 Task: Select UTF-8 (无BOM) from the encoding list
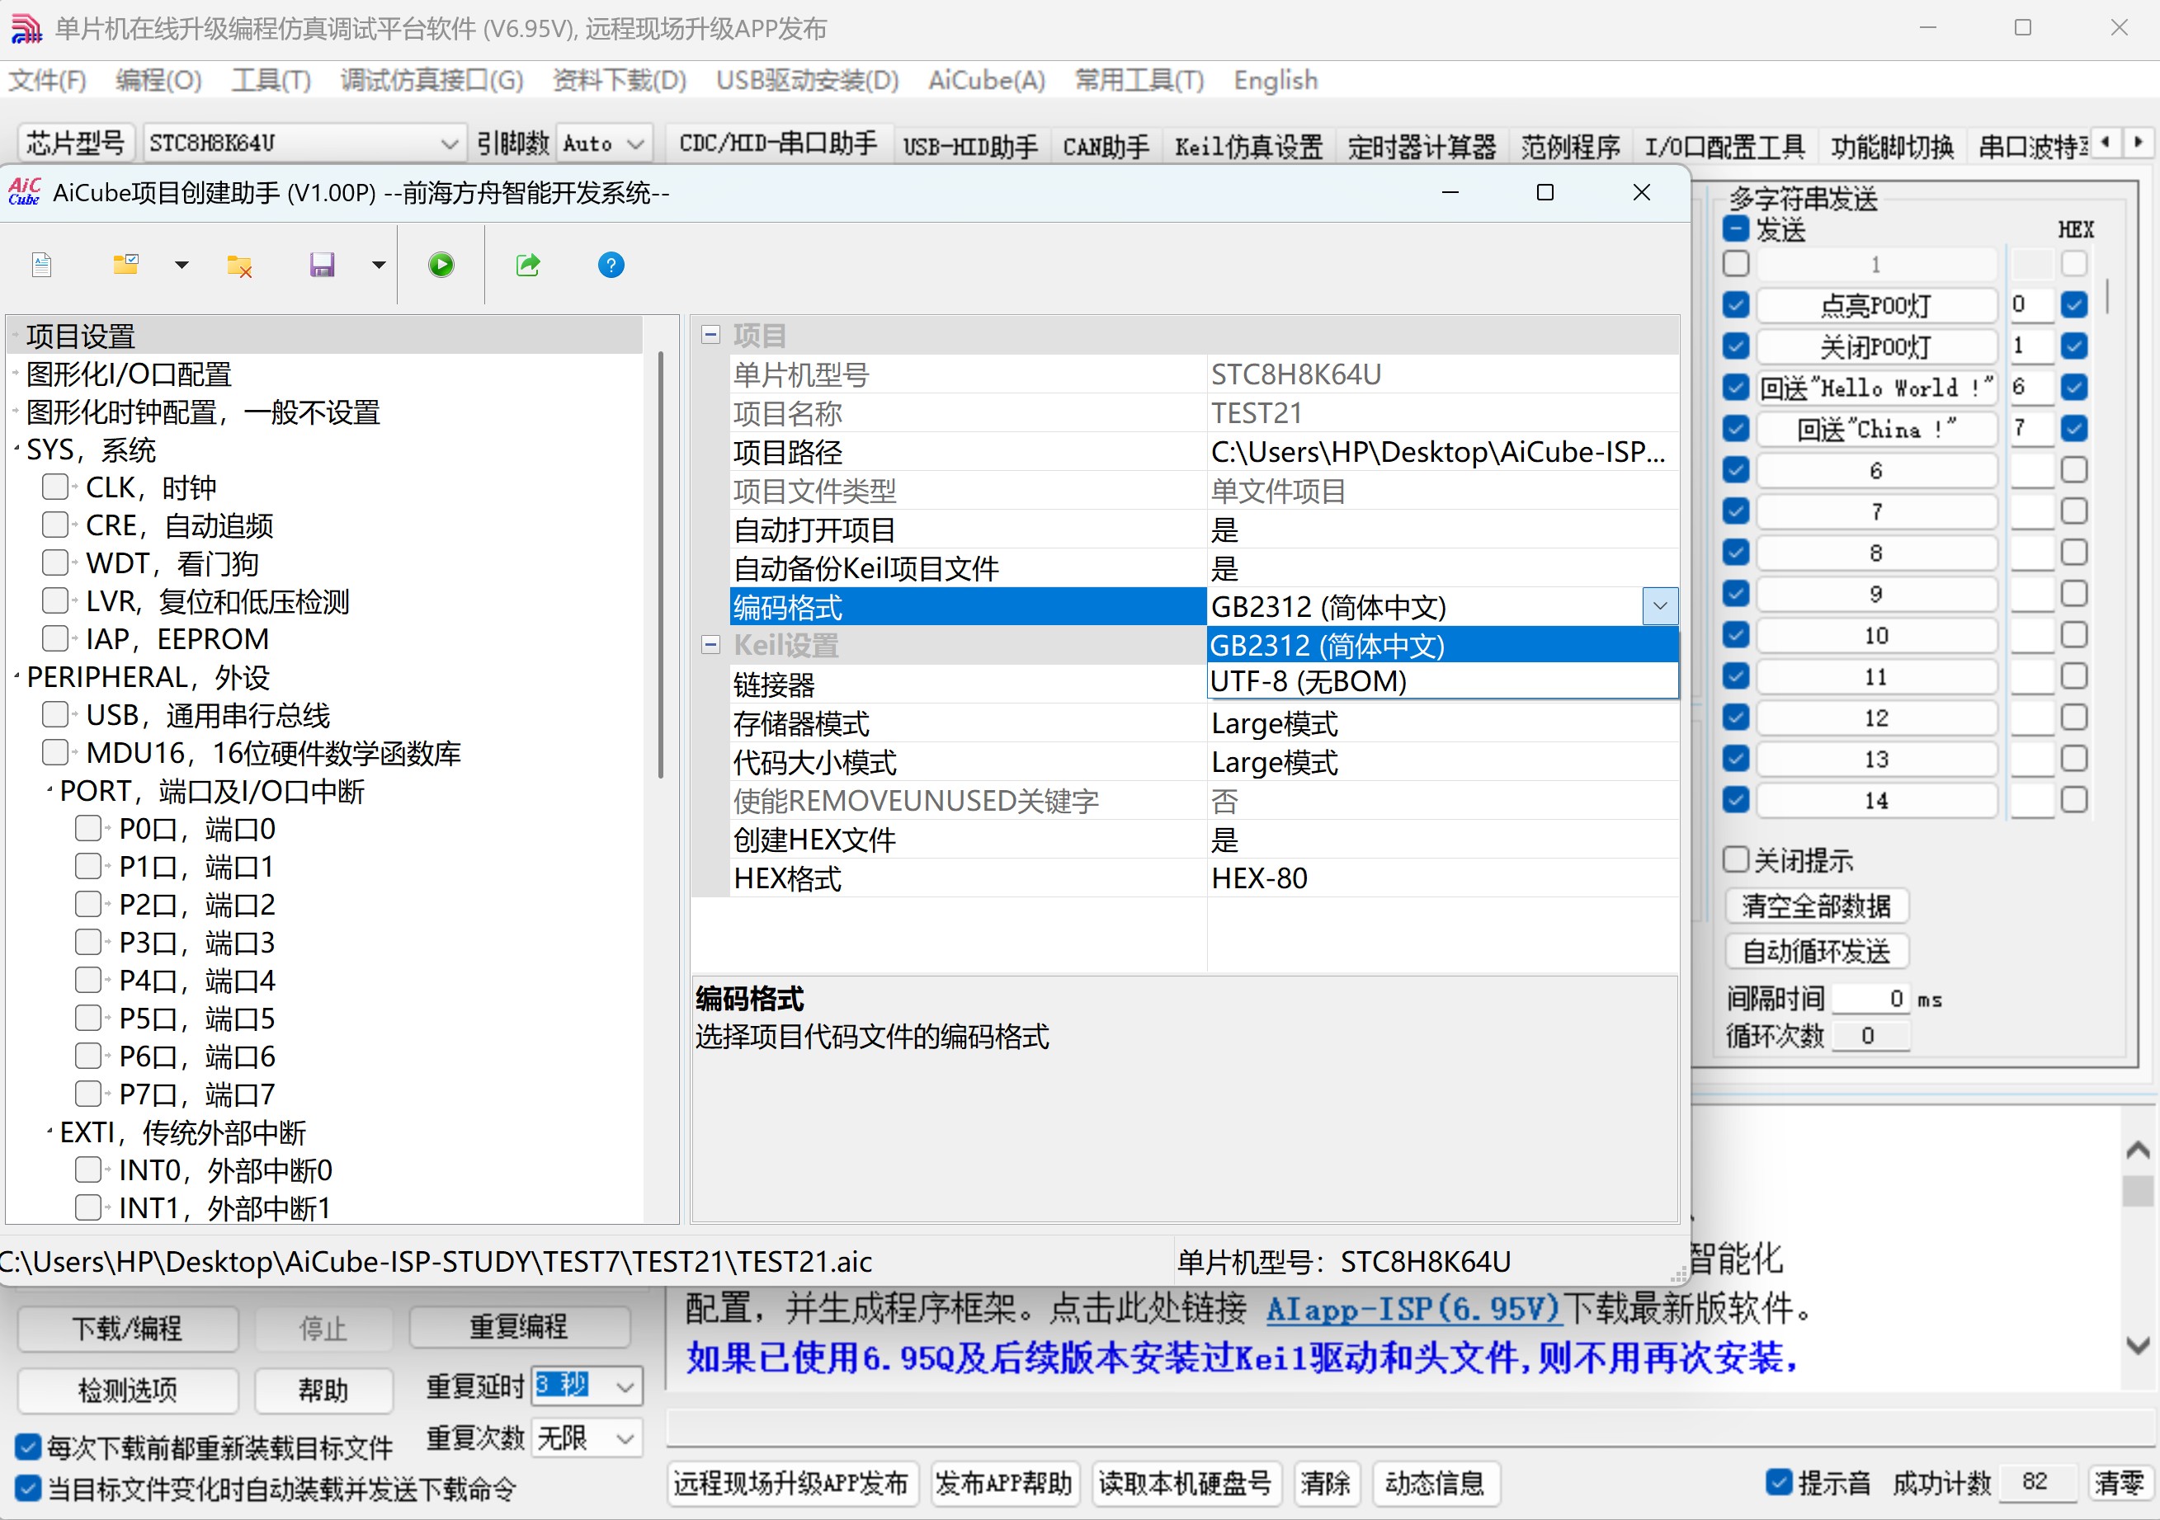coord(1442,681)
